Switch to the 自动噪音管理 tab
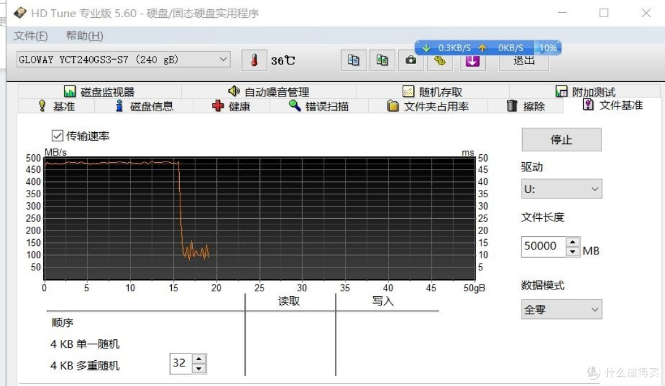The height and width of the screenshot is (386, 665). tap(268, 92)
